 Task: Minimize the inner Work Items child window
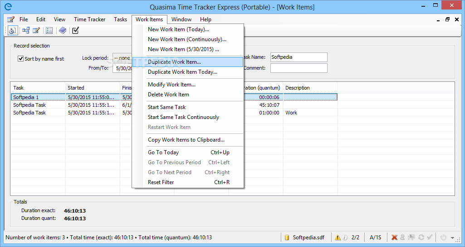pos(438,20)
